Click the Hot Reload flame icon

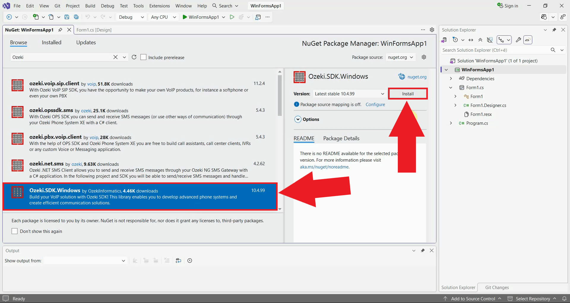coord(241,17)
